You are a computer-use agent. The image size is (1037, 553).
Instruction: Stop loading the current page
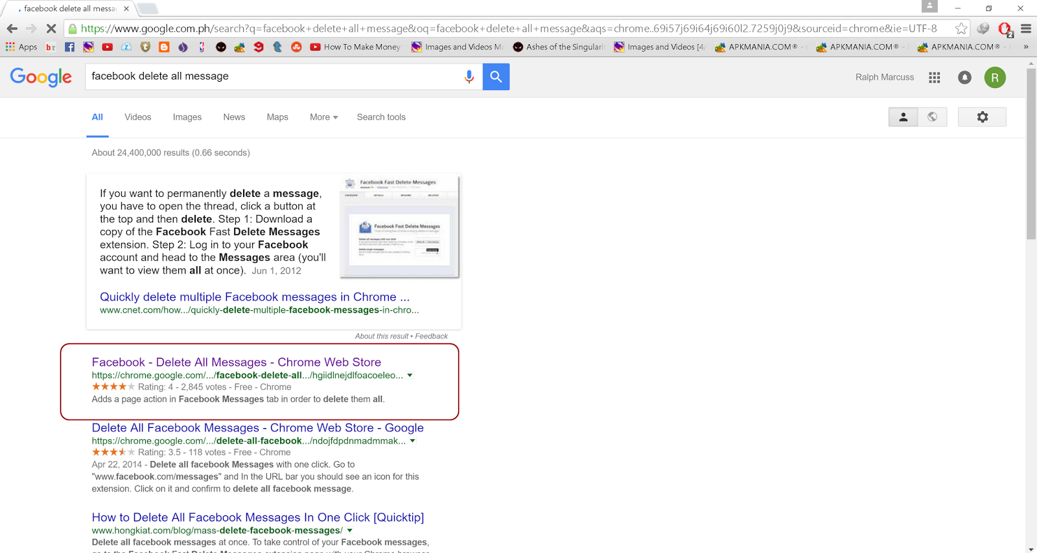pyautogui.click(x=51, y=28)
